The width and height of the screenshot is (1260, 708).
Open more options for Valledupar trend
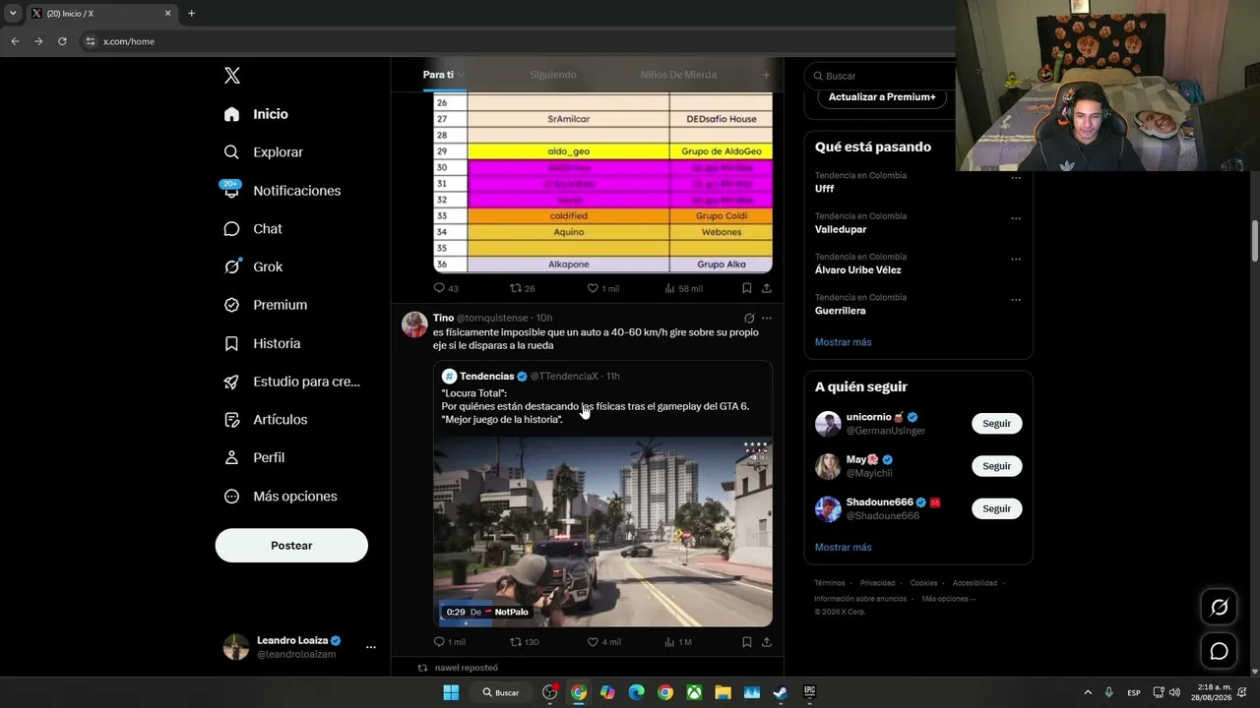click(1016, 219)
